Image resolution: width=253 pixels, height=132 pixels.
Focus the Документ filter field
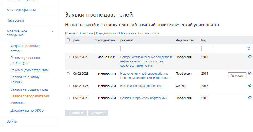pyautogui.click(x=146, y=49)
